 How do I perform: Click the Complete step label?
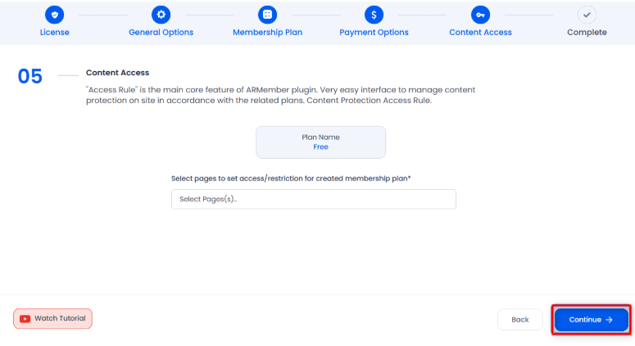tap(587, 33)
